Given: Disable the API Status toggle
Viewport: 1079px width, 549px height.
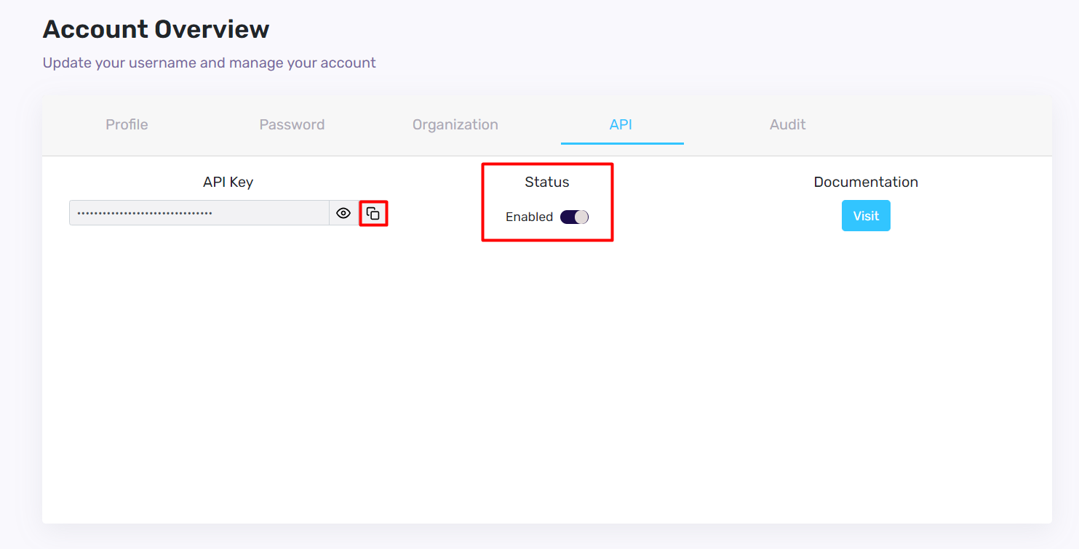Looking at the screenshot, I should click(x=574, y=217).
